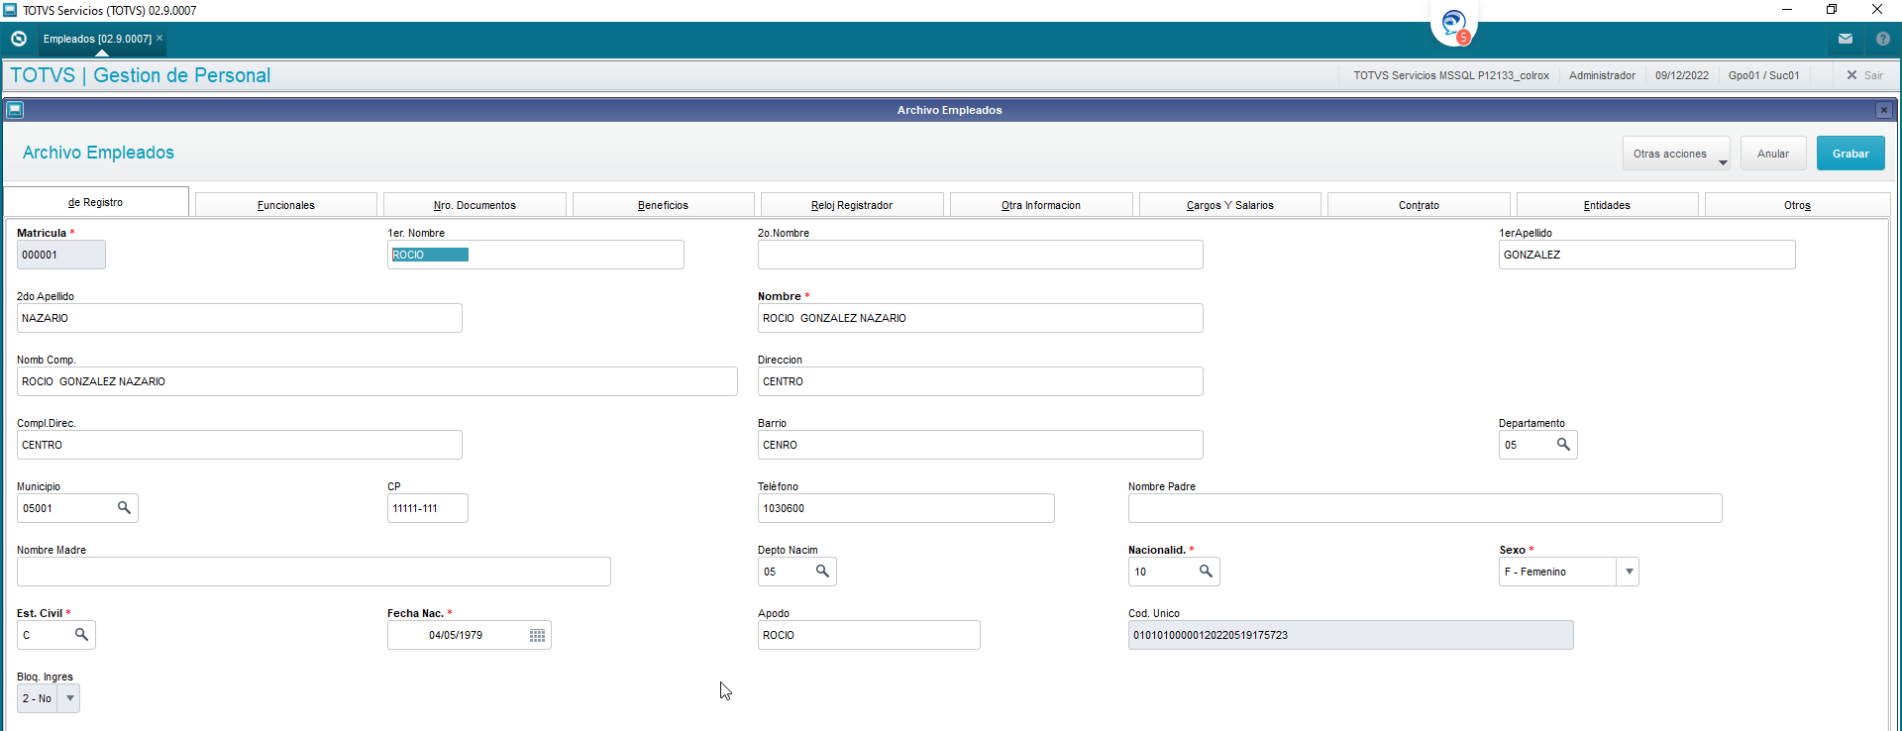The width and height of the screenshot is (1902, 731).
Task: Click the Nomb Comp. field
Action: click(x=377, y=381)
